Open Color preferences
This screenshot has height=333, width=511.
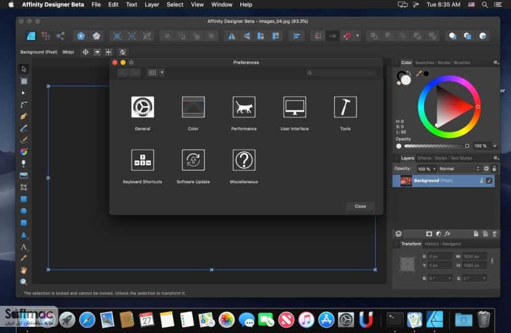(193, 107)
